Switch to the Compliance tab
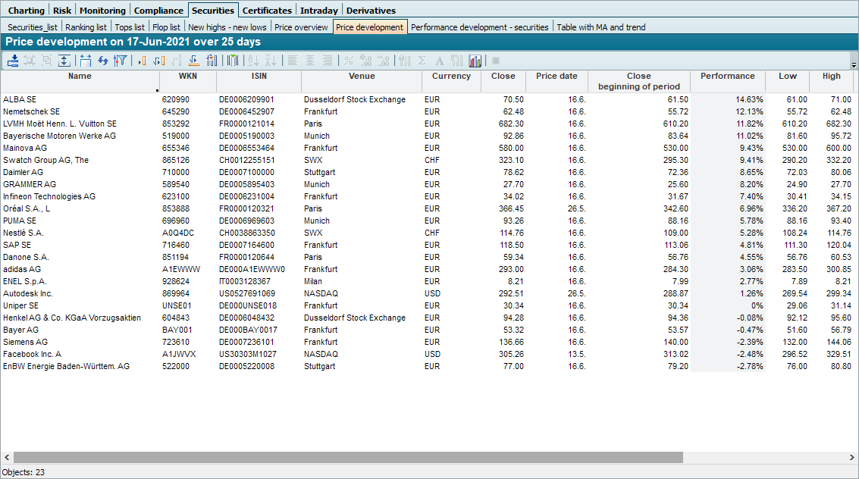The height and width of the screenshot is (479, 859). (158, 11)
